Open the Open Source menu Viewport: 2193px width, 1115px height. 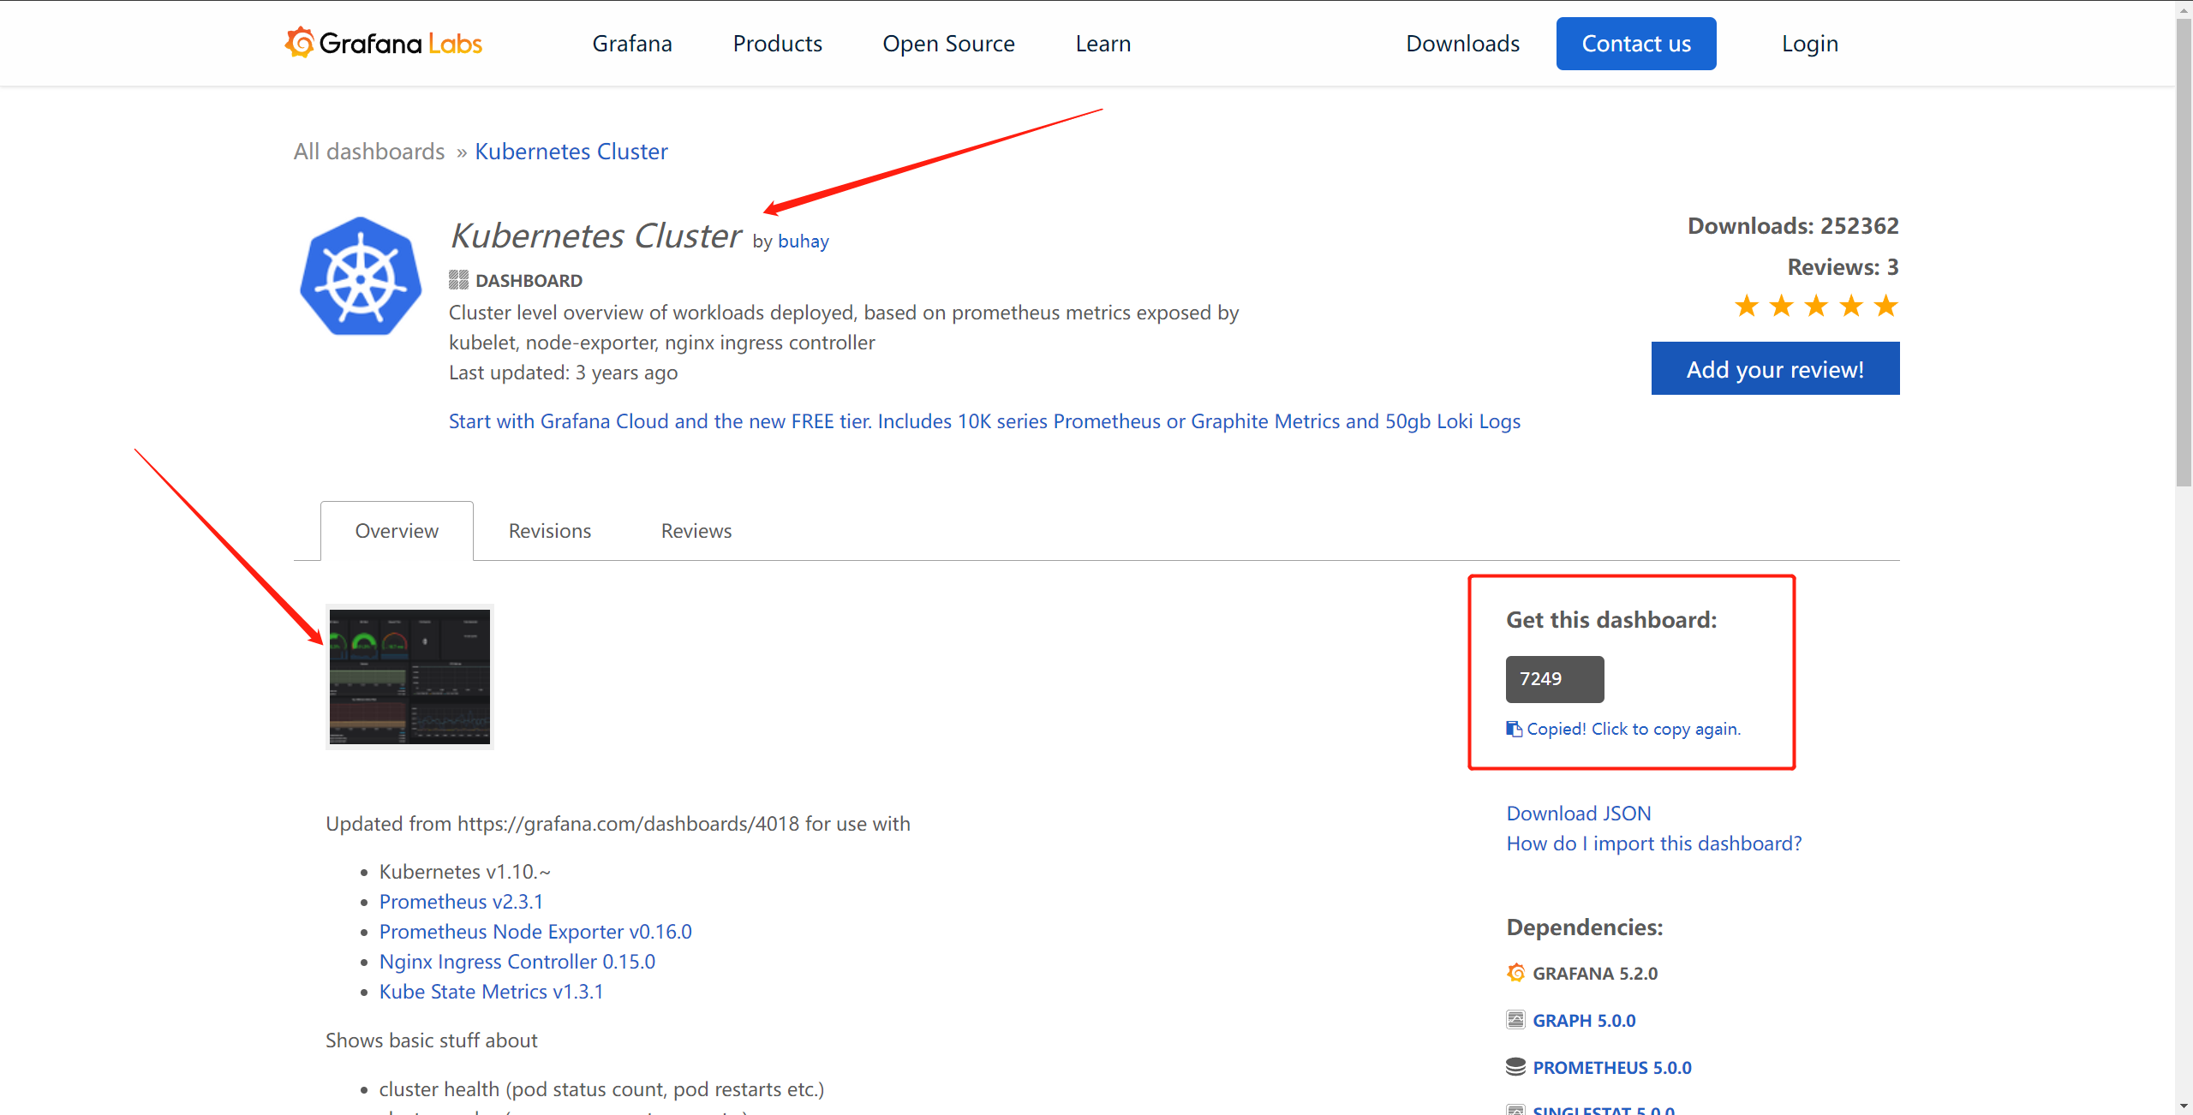click(x=948, y=44)
